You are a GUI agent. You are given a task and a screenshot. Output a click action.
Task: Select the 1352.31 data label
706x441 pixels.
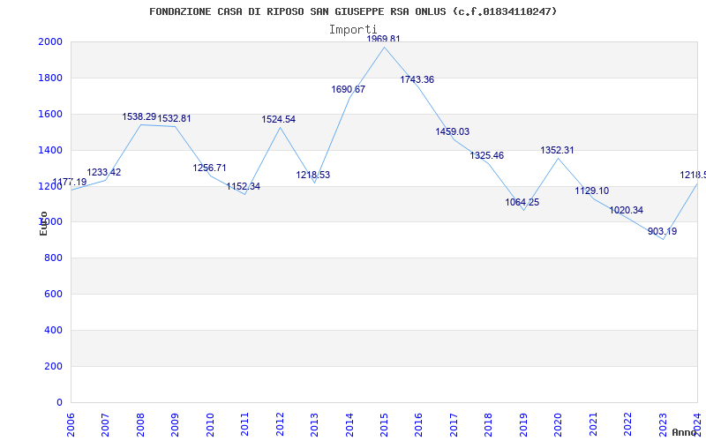[x=557, y=150]
